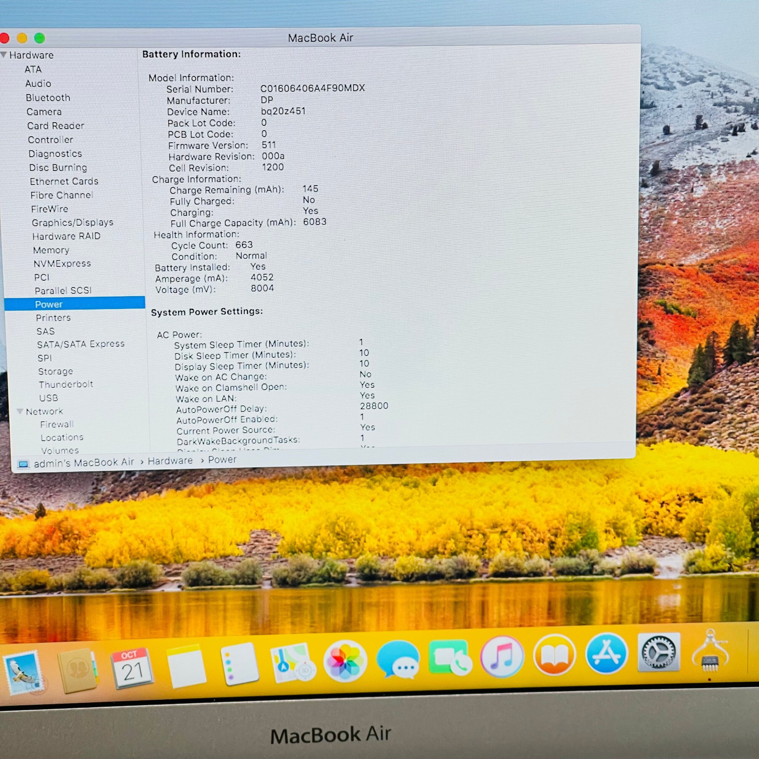Click the cycle count value 663
The width and height of the screenshot is (759, 759).
244,245
